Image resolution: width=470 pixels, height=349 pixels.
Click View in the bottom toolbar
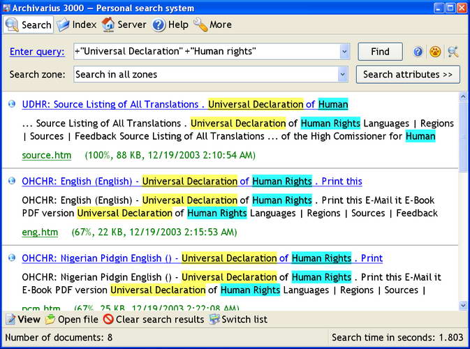[x=23, y=320]
